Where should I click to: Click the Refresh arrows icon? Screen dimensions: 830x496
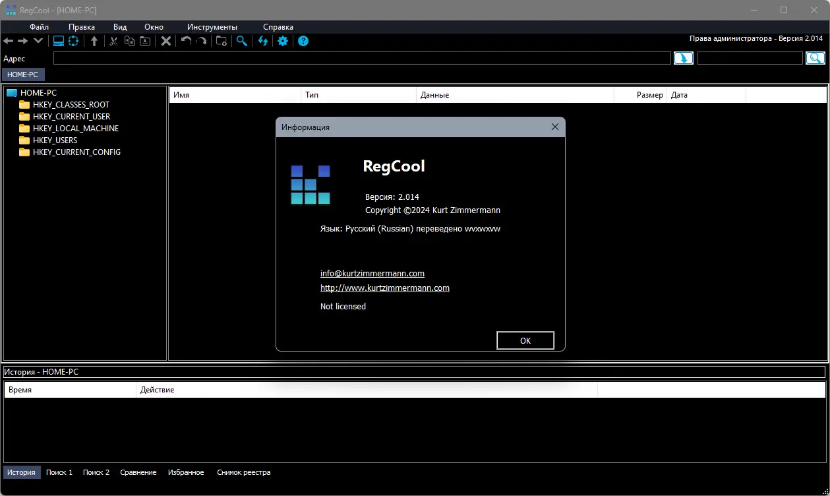click(263, 41)
